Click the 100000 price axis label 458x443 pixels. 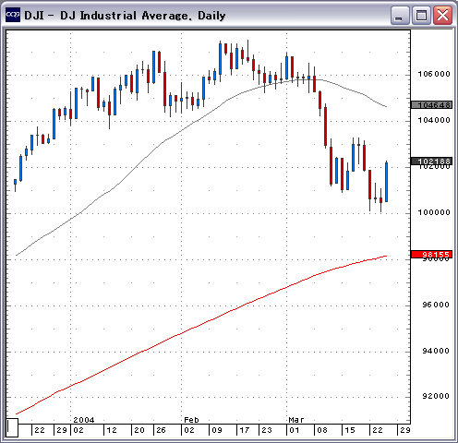coord(434,212)
